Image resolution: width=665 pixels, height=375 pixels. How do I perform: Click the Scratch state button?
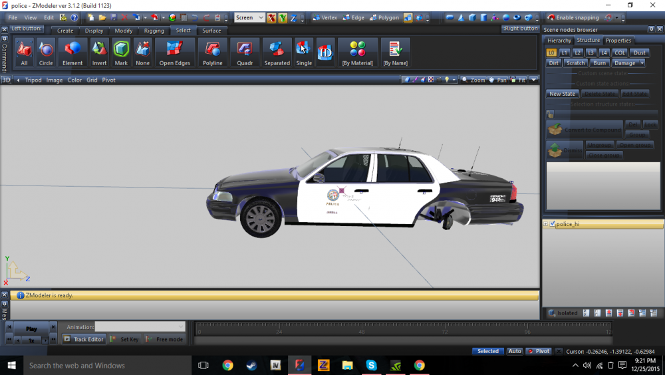pos(575,62)
